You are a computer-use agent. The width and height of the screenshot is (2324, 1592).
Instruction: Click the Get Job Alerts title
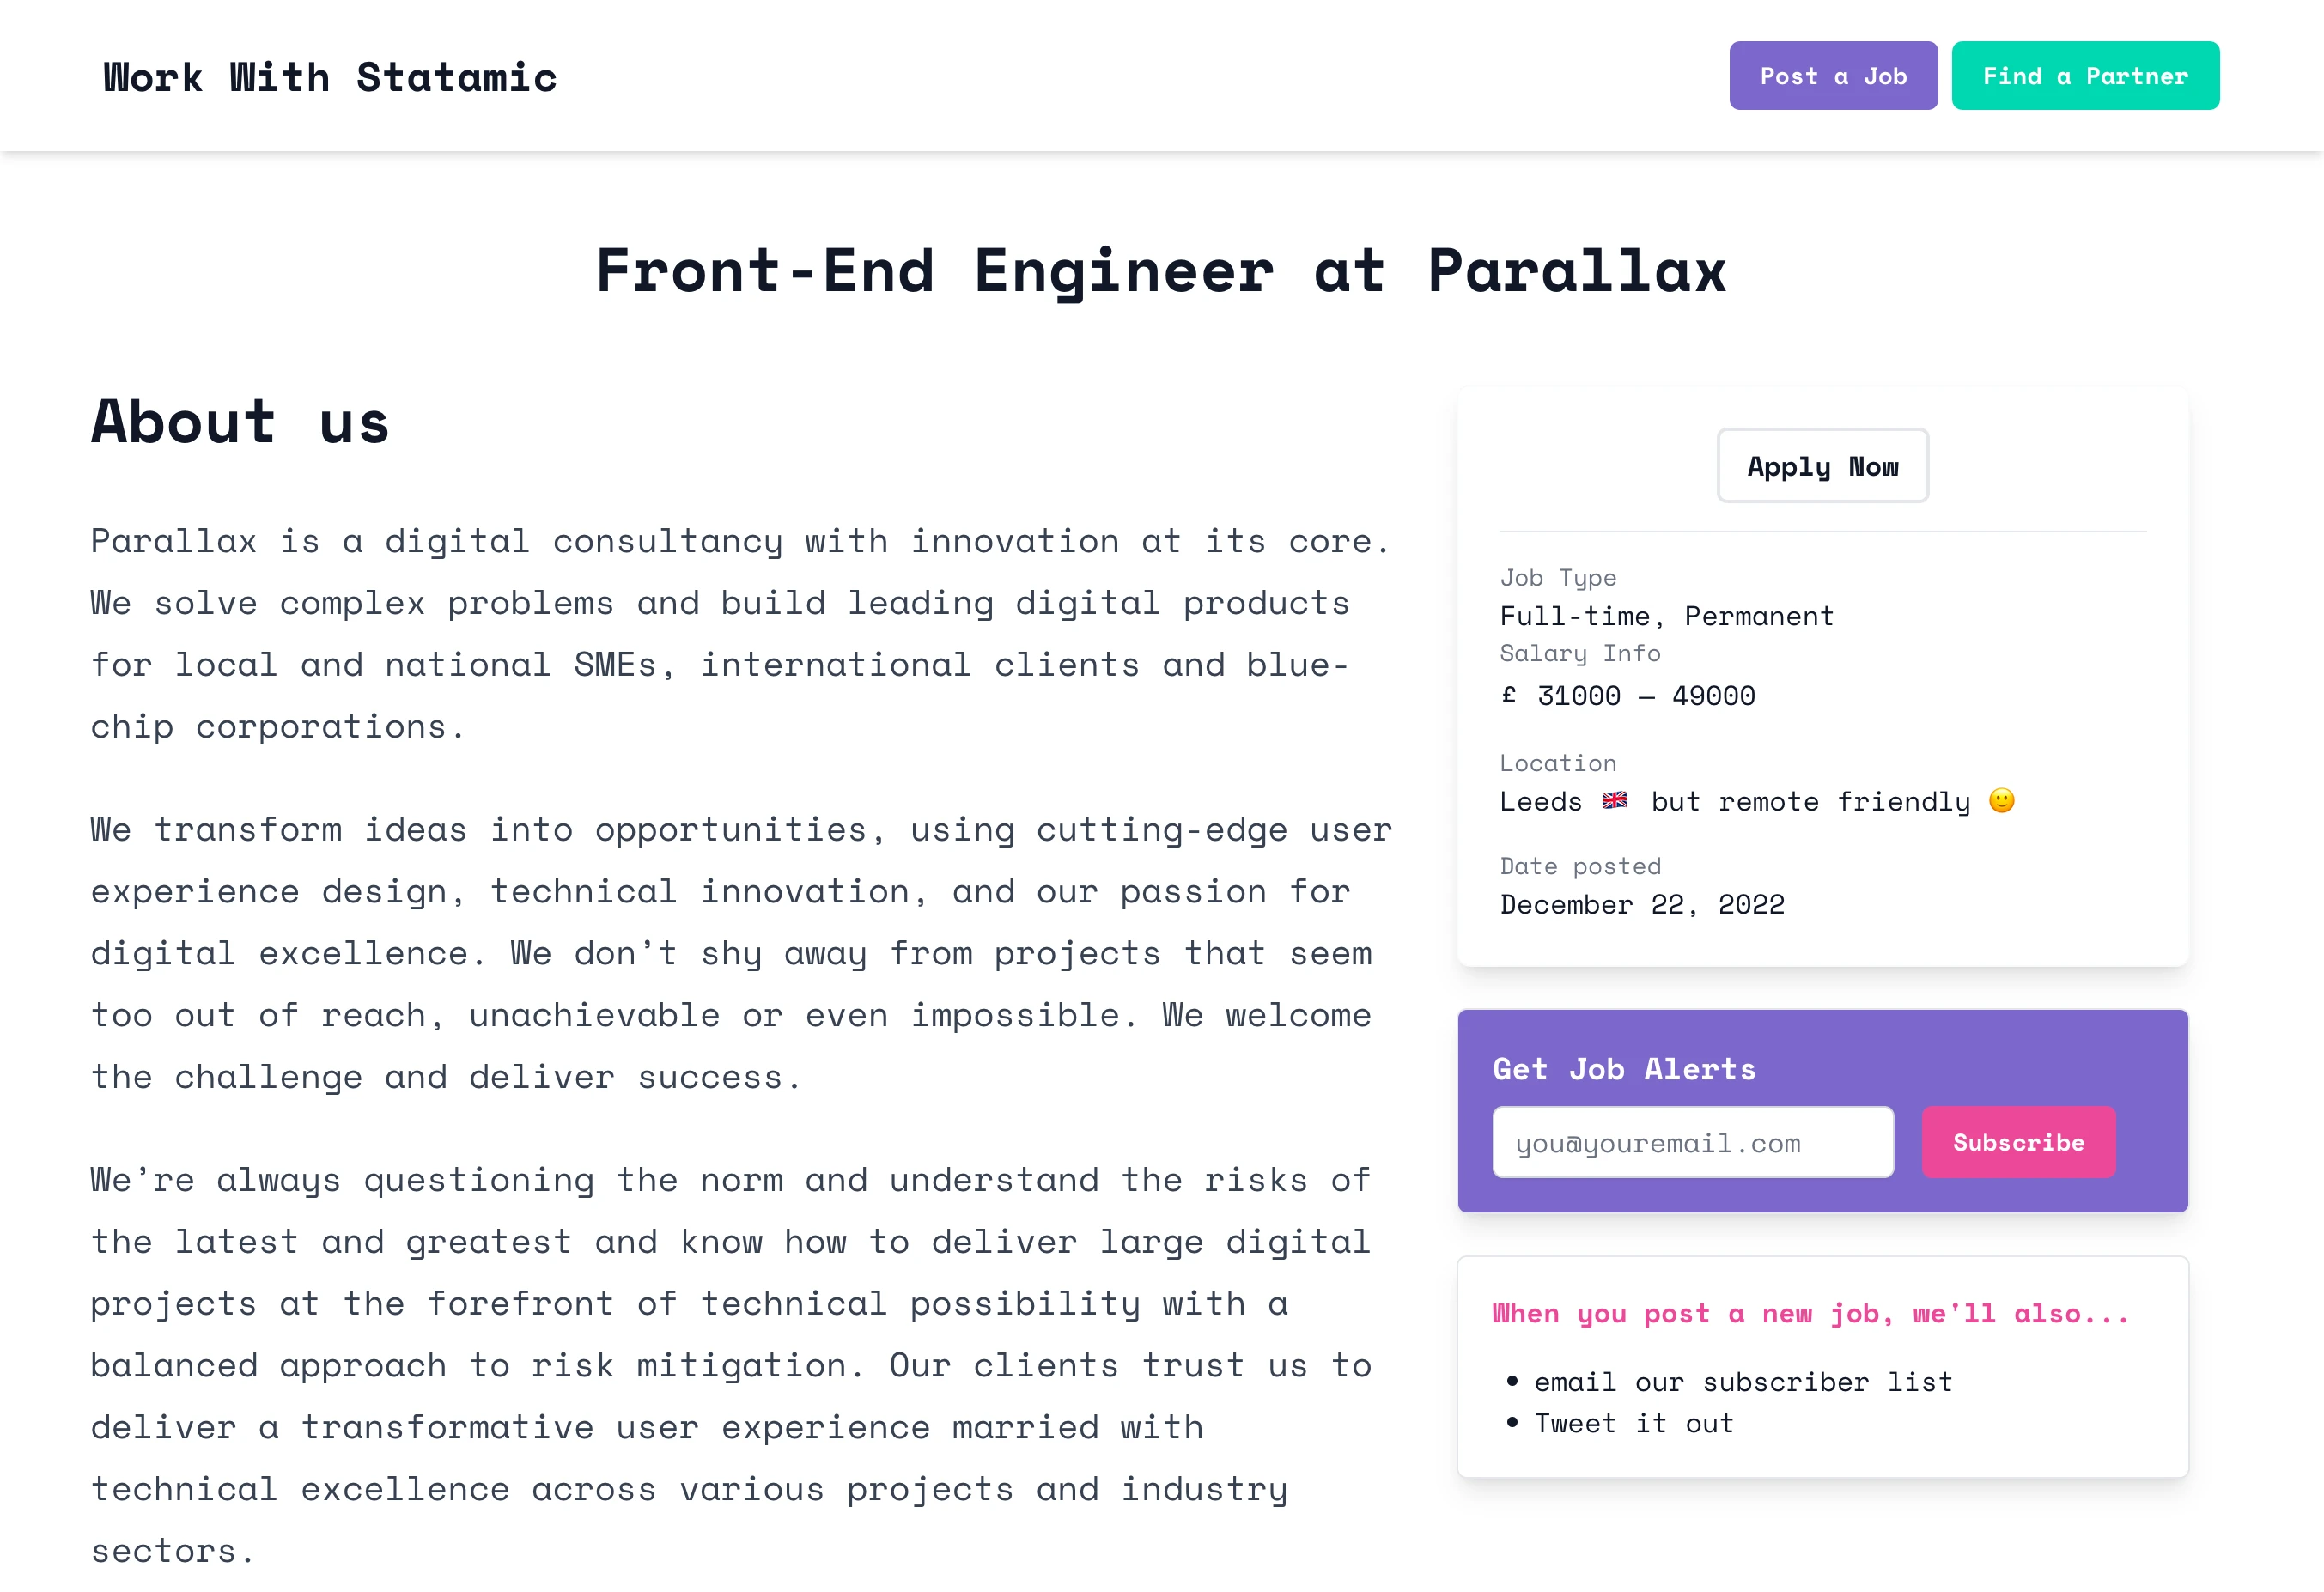pos(1624,1069)
